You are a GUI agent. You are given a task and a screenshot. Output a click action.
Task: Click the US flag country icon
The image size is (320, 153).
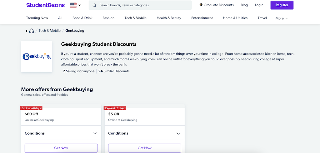tap(73, 5)
